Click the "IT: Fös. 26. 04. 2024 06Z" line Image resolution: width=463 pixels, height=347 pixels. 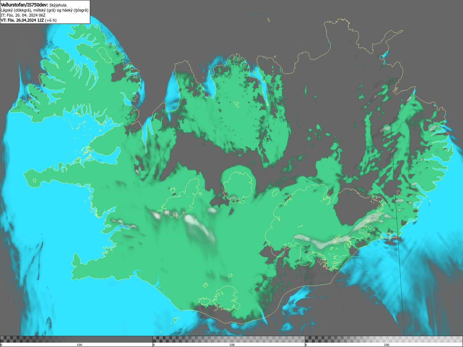[x=23, y=15]
